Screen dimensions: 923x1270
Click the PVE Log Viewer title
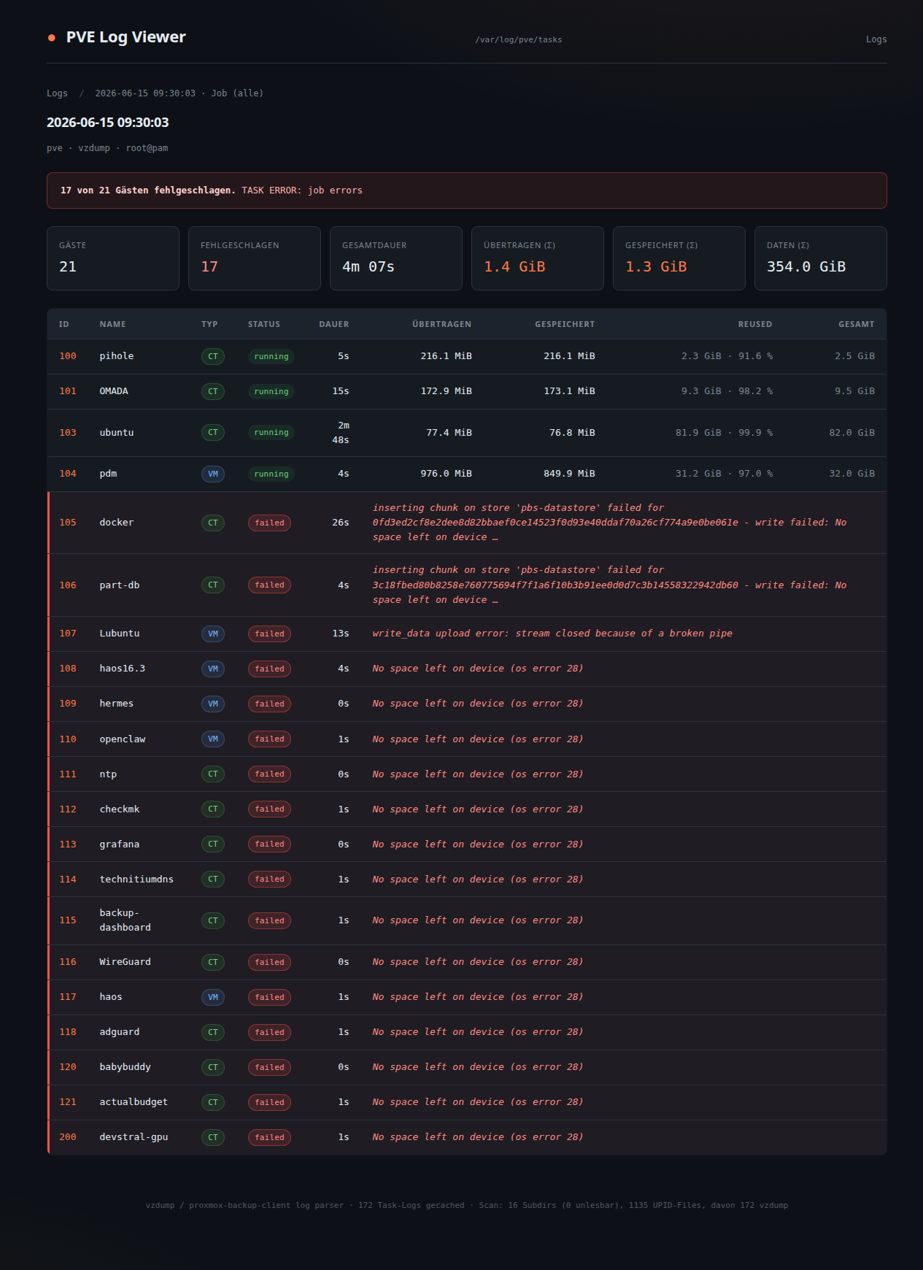coord(125,37)
